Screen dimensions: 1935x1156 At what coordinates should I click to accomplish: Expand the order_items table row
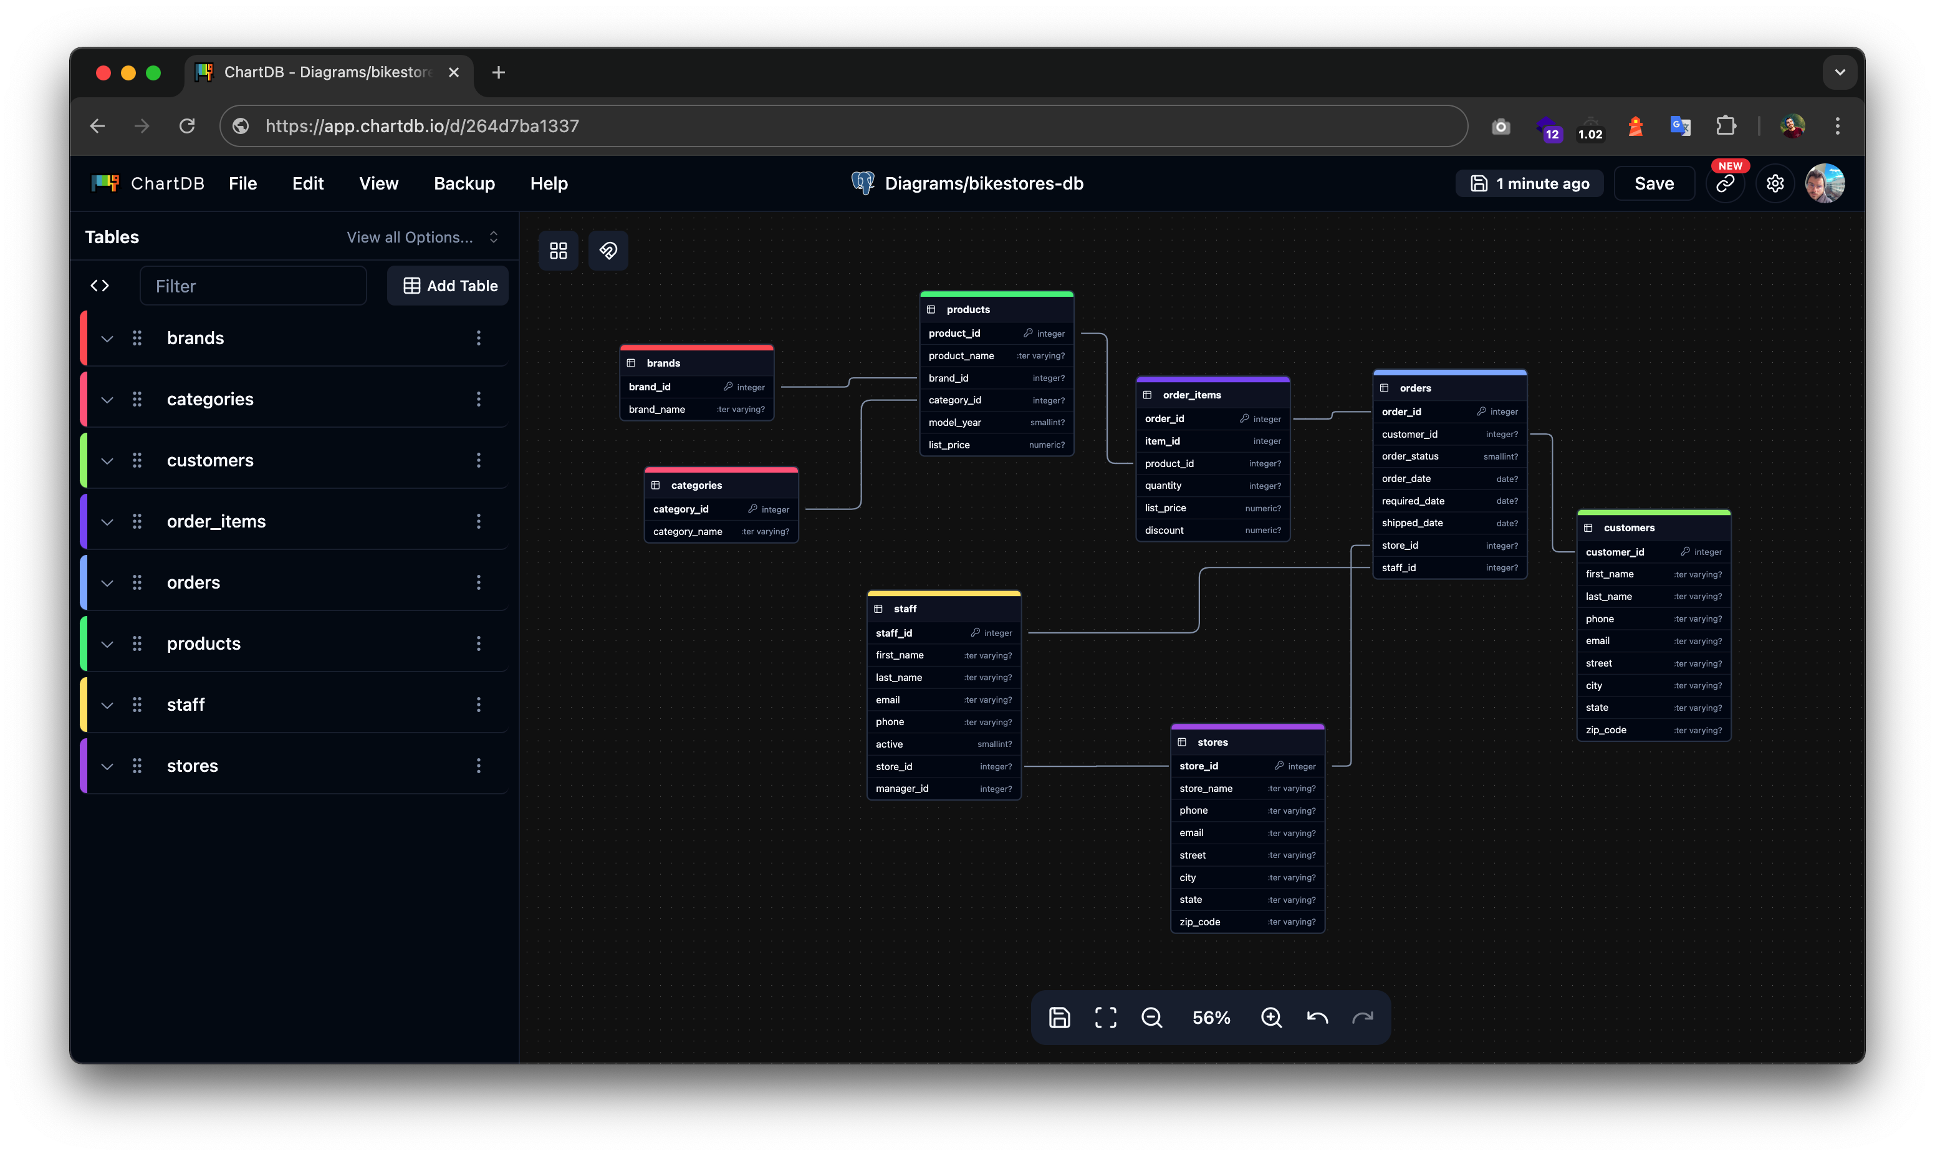107,522
